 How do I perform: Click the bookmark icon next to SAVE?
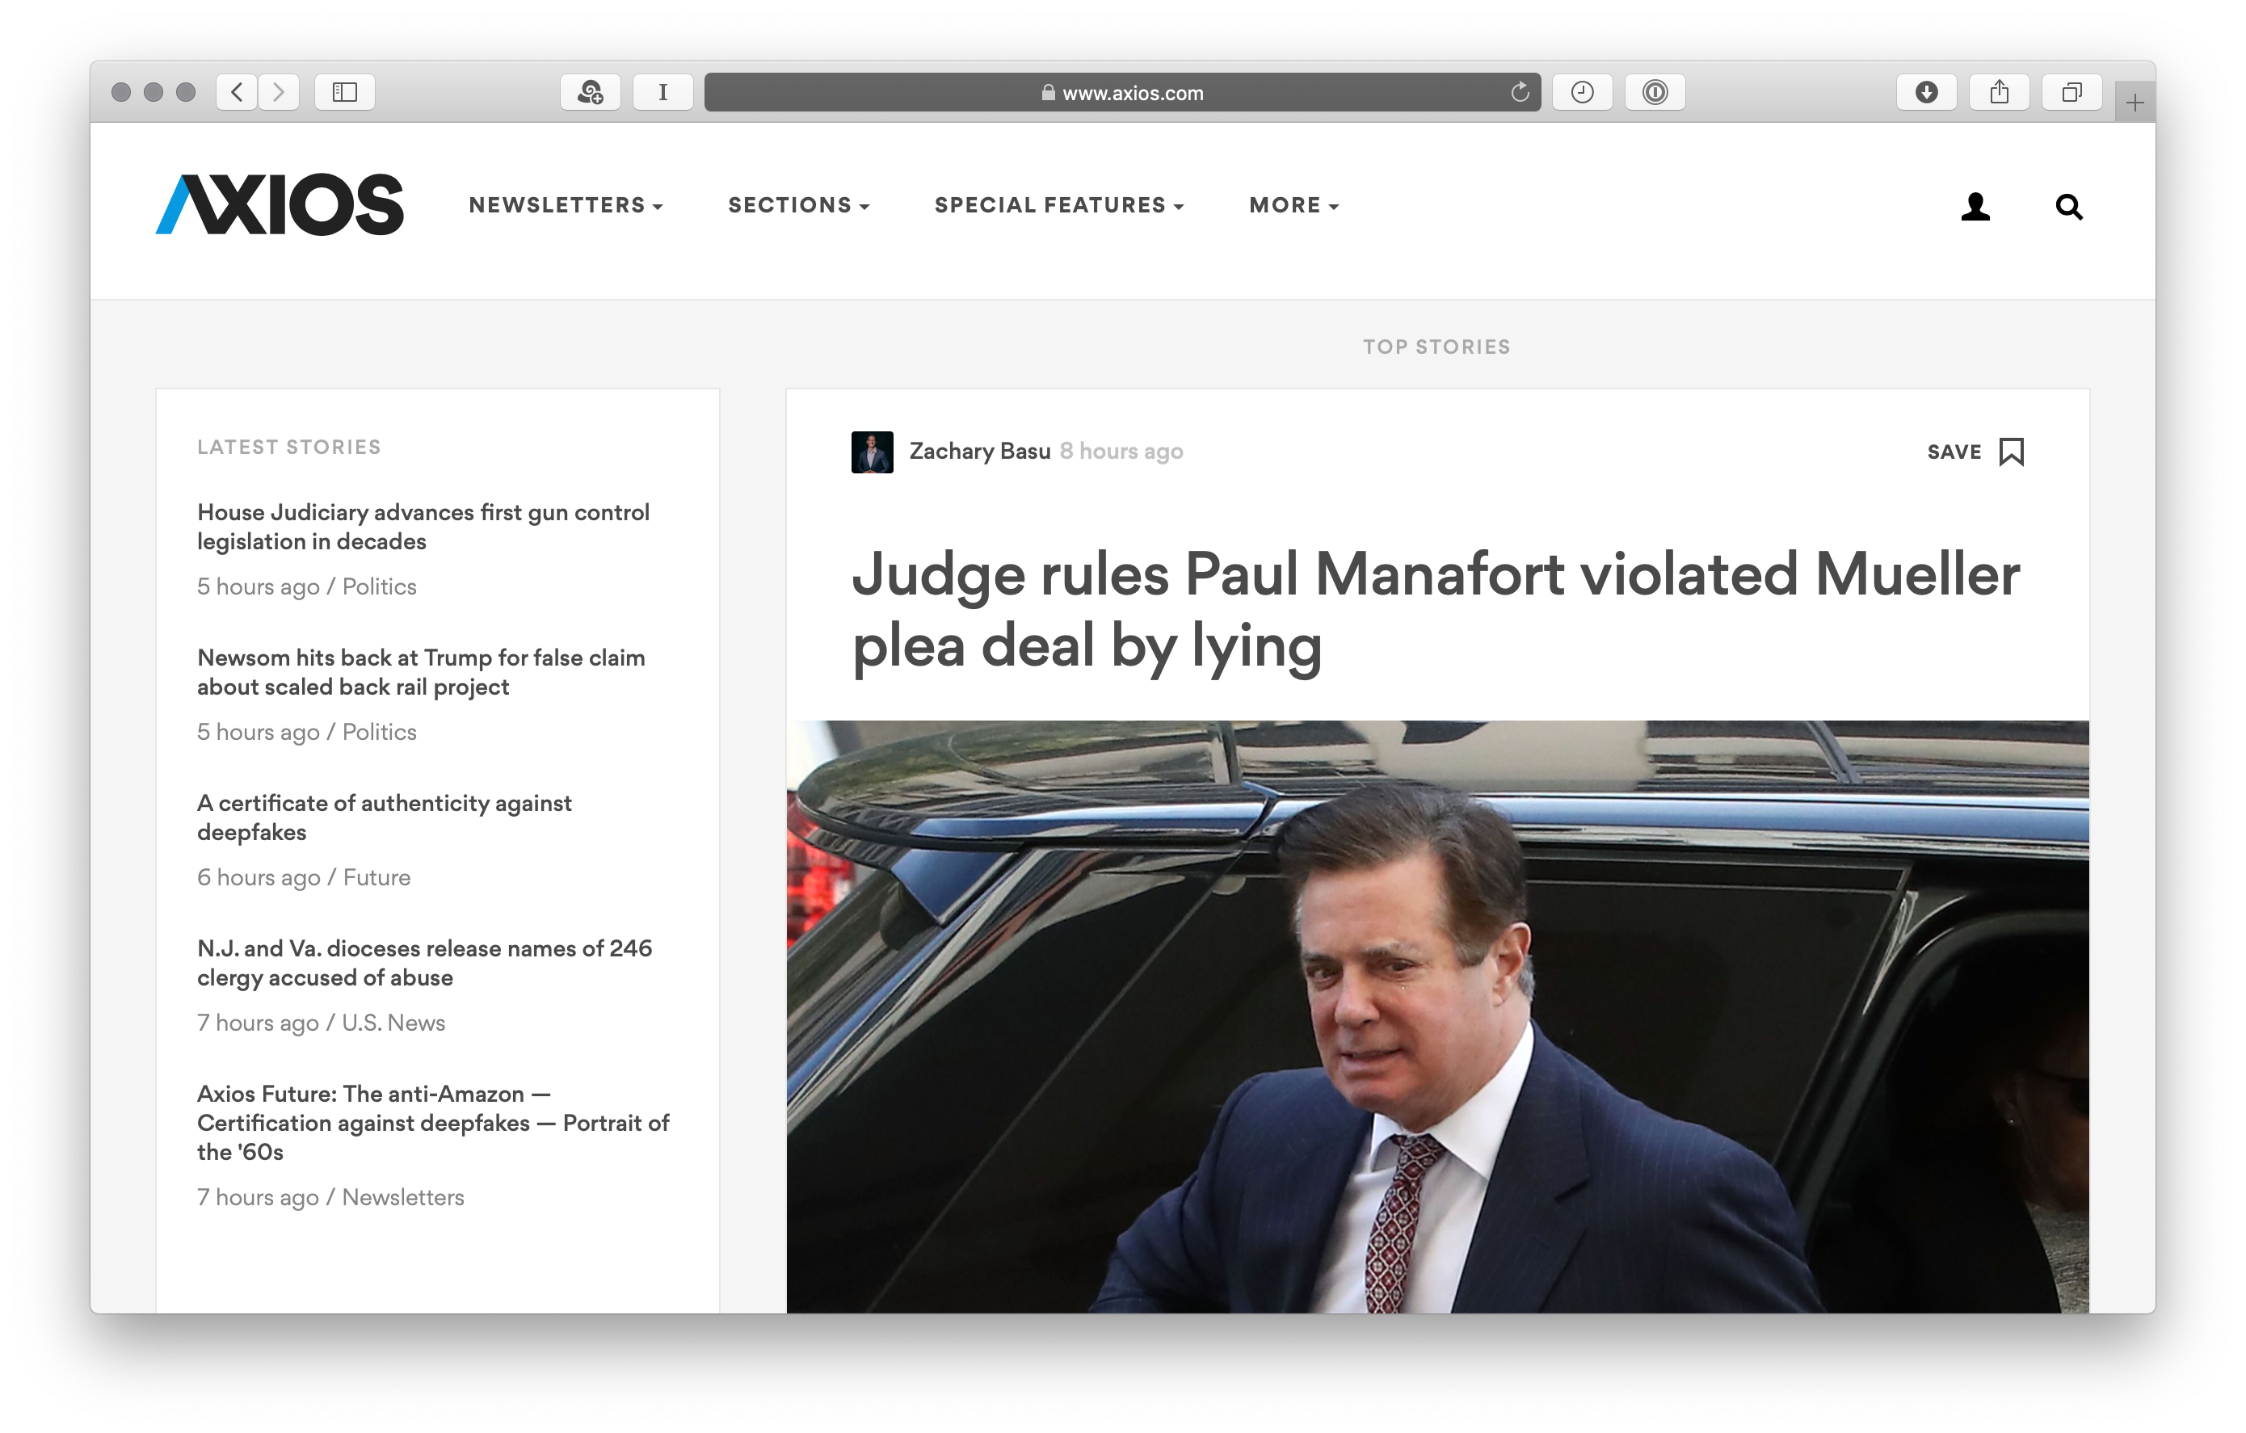click(2012, 452)
